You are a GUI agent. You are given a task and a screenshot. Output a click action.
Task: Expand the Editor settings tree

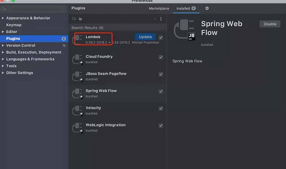coord(3,32)
